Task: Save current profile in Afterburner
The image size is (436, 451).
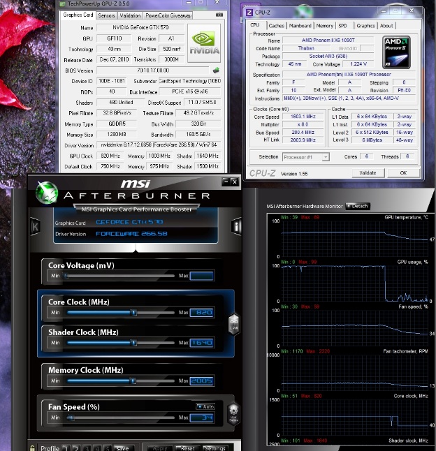Action: 122,448
